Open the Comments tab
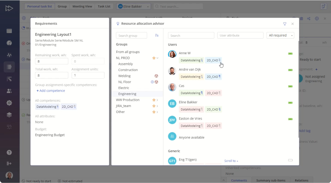The image size is (331, 183). pos(239,180)
